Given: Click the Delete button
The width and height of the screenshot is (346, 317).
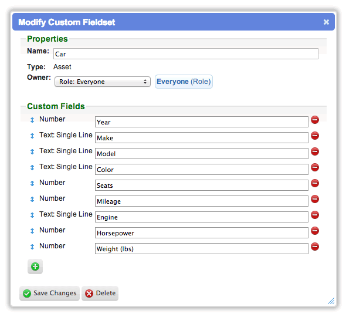Looking at the screenshot, I should (x=100, y=294).
